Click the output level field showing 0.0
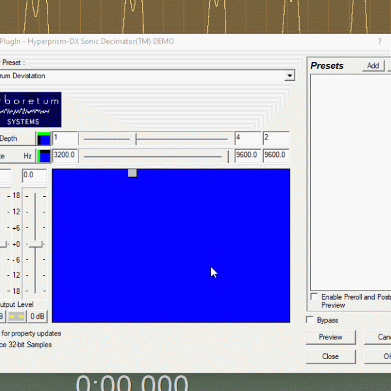This screenshot has height=391, width=391. pyautogui.click(x=34, y=175)
